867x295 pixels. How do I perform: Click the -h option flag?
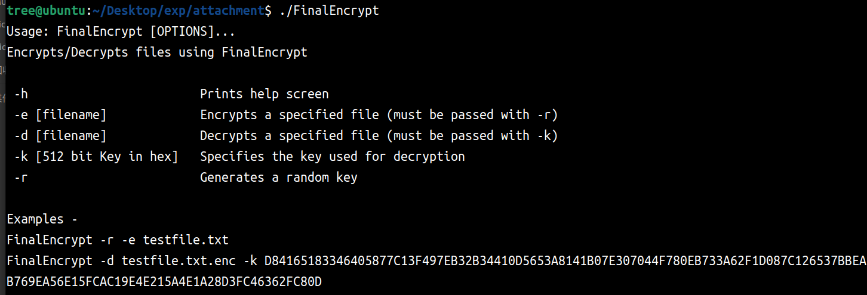(x=21, y=94)
